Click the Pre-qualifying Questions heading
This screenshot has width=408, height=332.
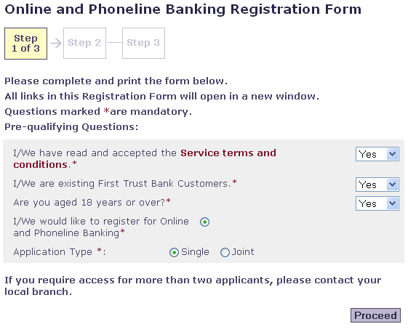71,127
